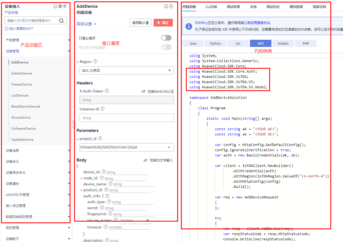
Task: Select FreezeDevice API in list
Action: pos(22,84)
